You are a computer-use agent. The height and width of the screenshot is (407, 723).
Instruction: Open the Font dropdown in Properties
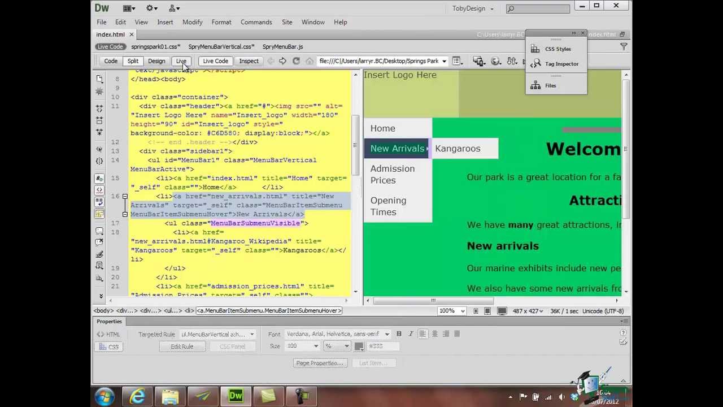[x=386, y=335]
